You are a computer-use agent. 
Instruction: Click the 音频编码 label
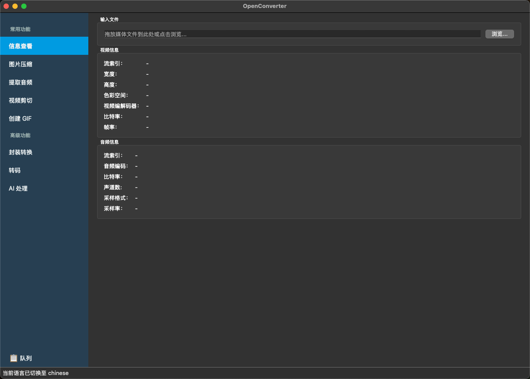(x=116, y=166)
